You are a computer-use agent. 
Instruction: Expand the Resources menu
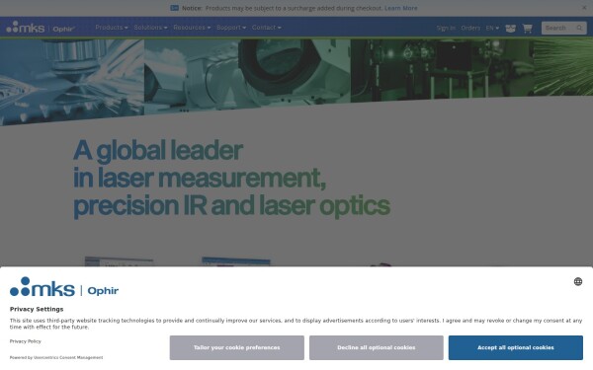pyautogui.click(x=192, y=28)
